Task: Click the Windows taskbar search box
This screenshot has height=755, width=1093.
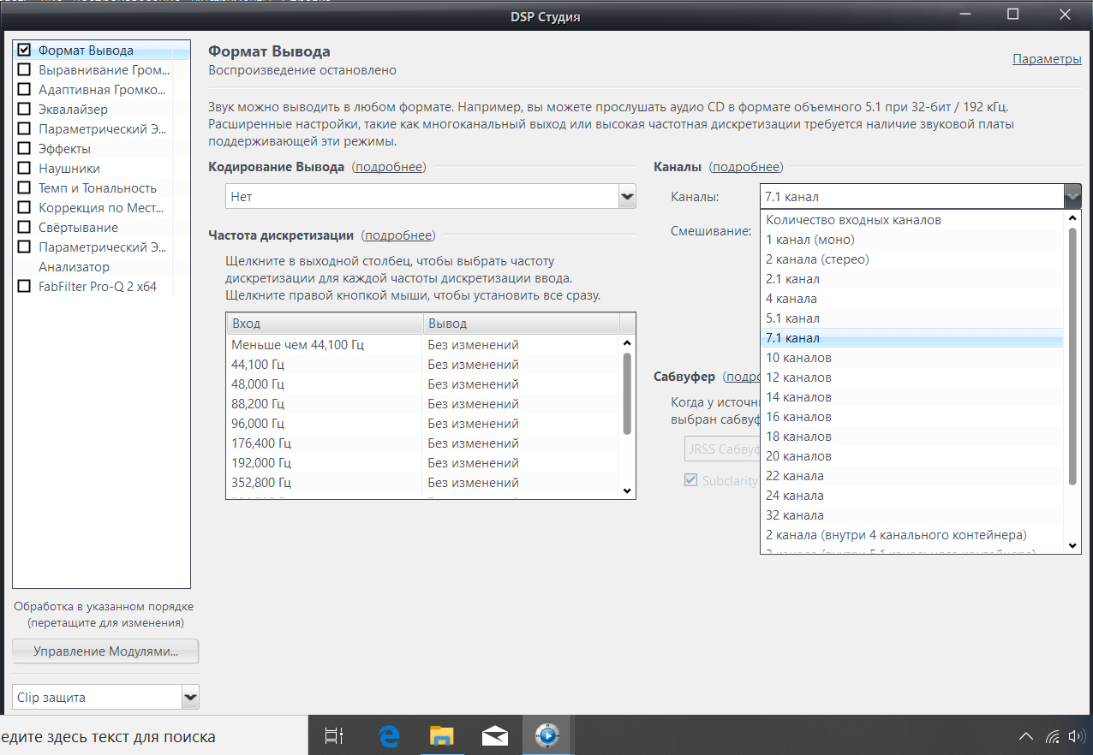Action: tap(154, 736)
